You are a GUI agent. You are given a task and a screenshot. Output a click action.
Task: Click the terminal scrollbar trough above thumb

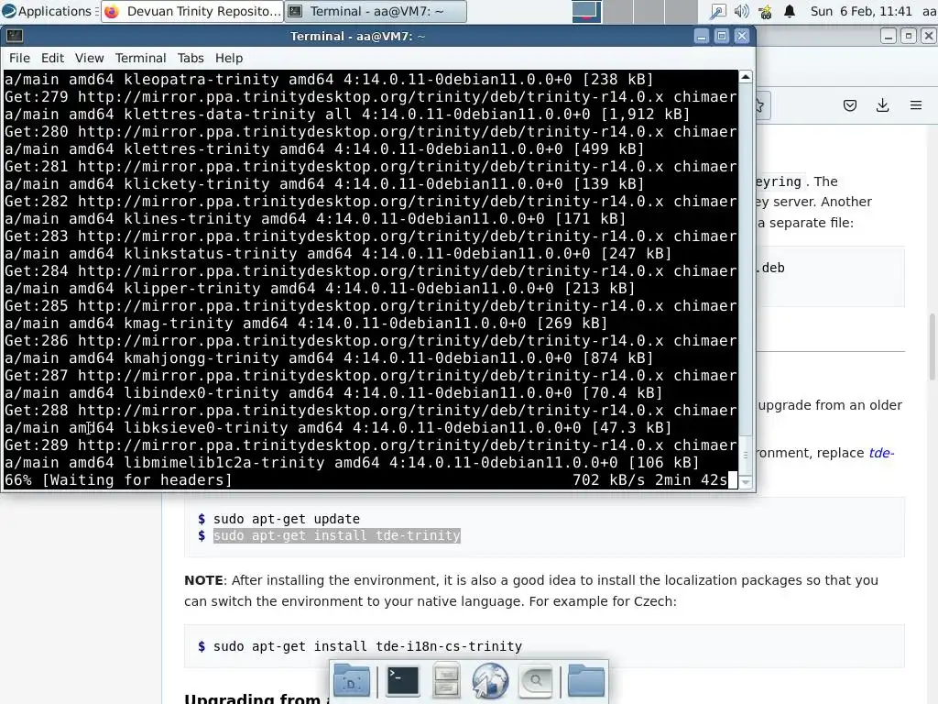(x=746, y=258)
